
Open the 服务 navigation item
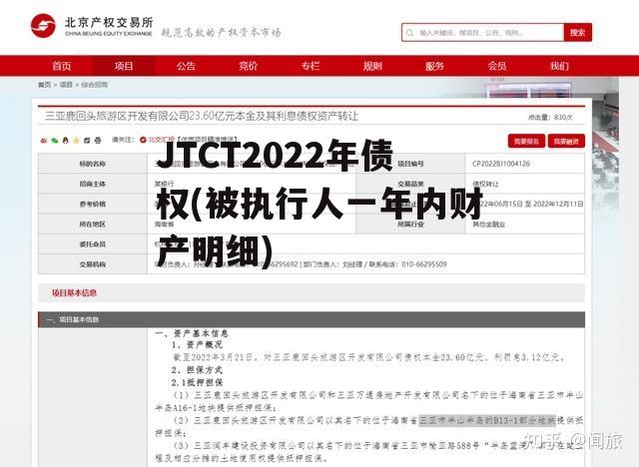[434, 66]
